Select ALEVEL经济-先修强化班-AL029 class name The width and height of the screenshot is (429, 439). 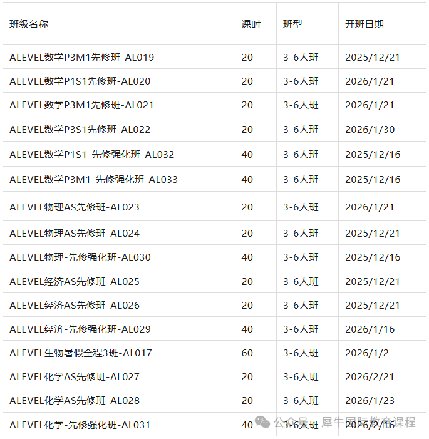80,329
